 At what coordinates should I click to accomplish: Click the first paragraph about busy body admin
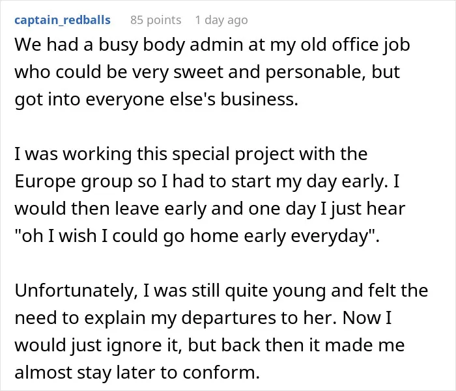coord(212,72)
